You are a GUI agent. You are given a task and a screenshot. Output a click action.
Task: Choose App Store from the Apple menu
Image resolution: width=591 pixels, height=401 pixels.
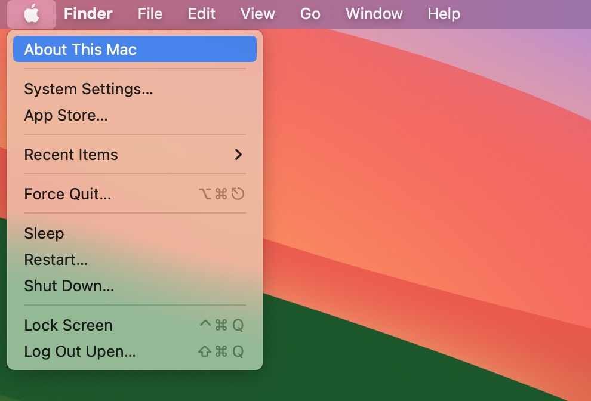135,115
